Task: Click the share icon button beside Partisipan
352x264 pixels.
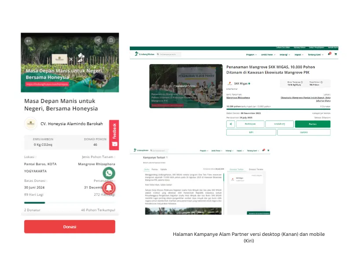Action: (x=231, y=124)
